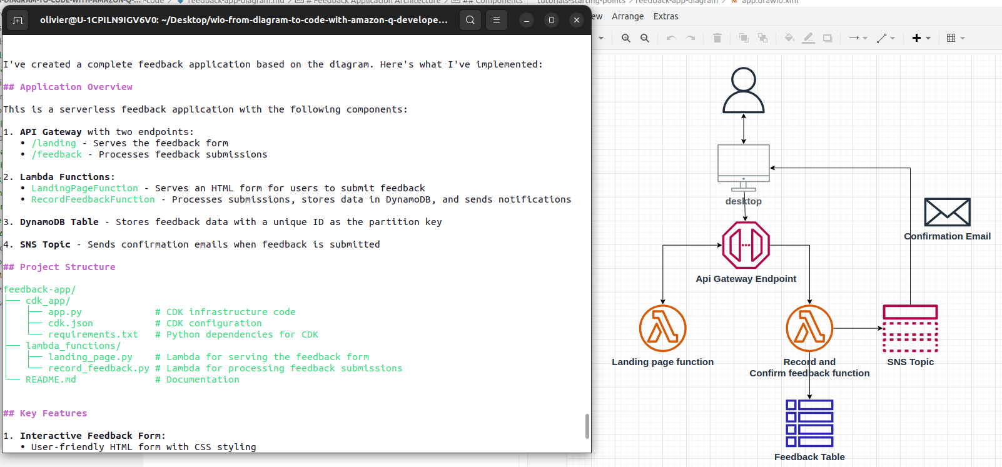The width and height of the screenshot is (1002, 467).
Task: Select the Feedback Table DynamoDB icon
Action: (809, 423)
